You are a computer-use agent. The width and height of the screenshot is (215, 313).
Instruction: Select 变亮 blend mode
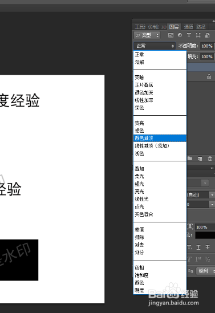pos(160,123)
